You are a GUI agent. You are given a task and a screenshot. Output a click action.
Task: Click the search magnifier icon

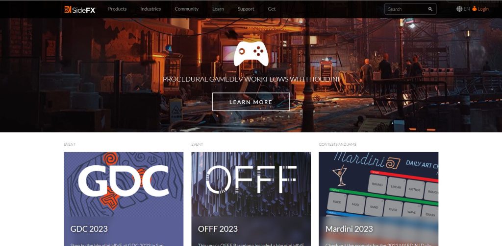point(430,9)
